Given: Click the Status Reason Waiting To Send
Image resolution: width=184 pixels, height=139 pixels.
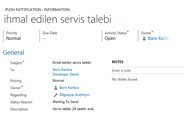Looking at the screenshot, I should (65, 102).
